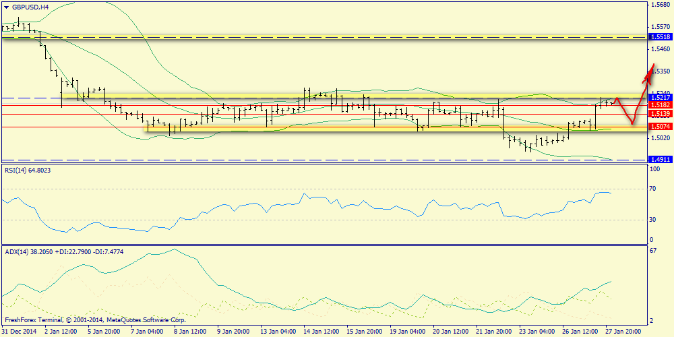674x337 pixels.
Task: Click the 67 value on ADX scale
Action: point(653,251)
